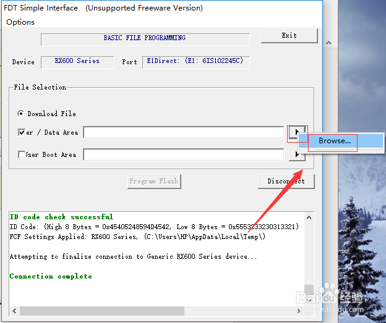Click the RX600 Series device field
The height and width of the screenshot is (323, 386).
tap(77, 62)
